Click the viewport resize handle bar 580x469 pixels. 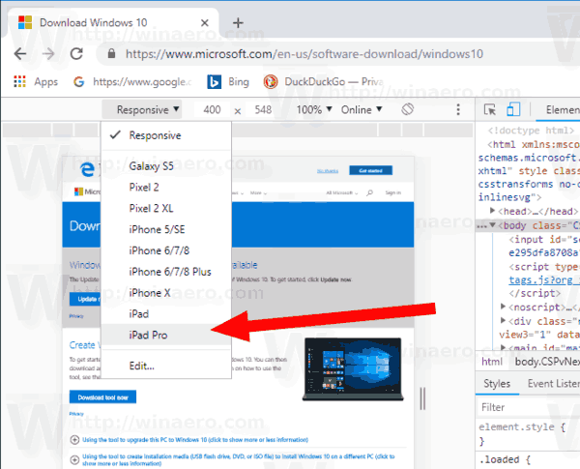coord(422,398)
